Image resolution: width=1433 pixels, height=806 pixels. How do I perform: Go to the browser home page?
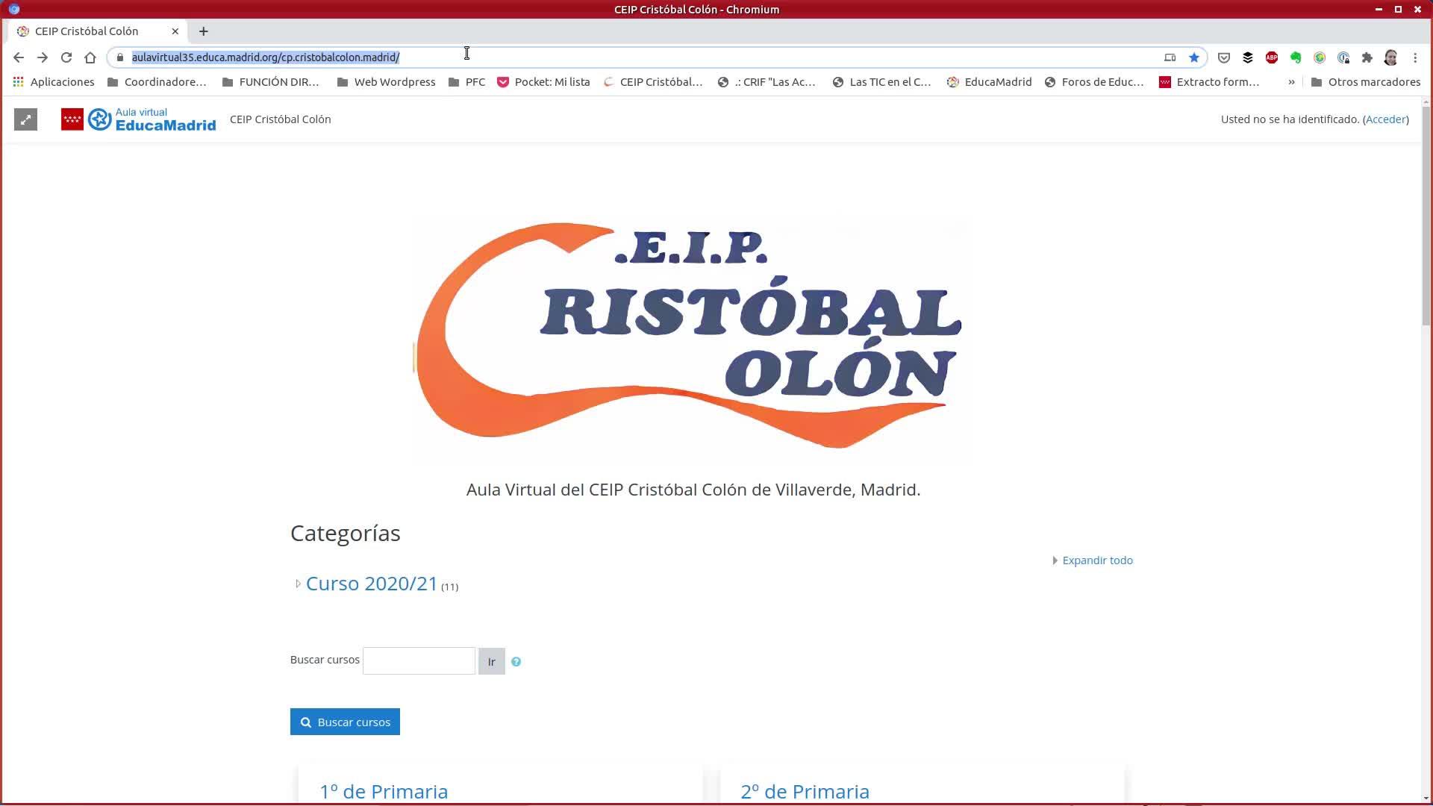coord(90,57)
